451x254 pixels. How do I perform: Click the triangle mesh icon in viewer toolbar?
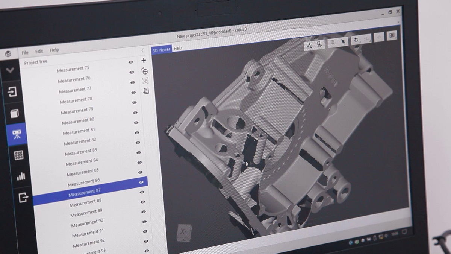[x=309, y=46]
